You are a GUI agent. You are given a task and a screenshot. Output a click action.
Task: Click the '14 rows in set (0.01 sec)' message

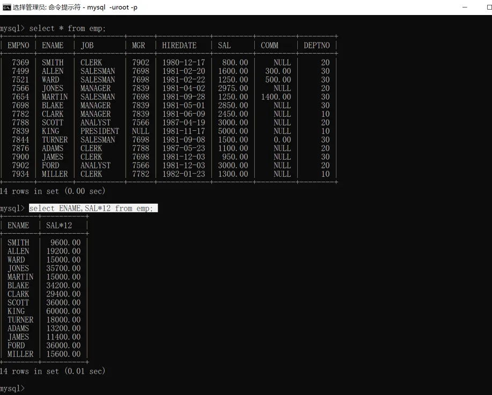coord(53,371)
